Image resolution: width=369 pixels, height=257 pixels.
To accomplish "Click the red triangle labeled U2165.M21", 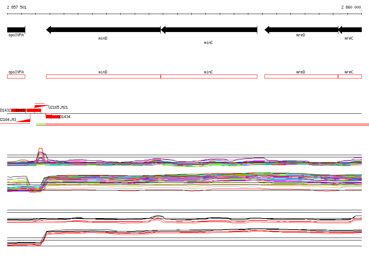I will click(x=42, y=107).
